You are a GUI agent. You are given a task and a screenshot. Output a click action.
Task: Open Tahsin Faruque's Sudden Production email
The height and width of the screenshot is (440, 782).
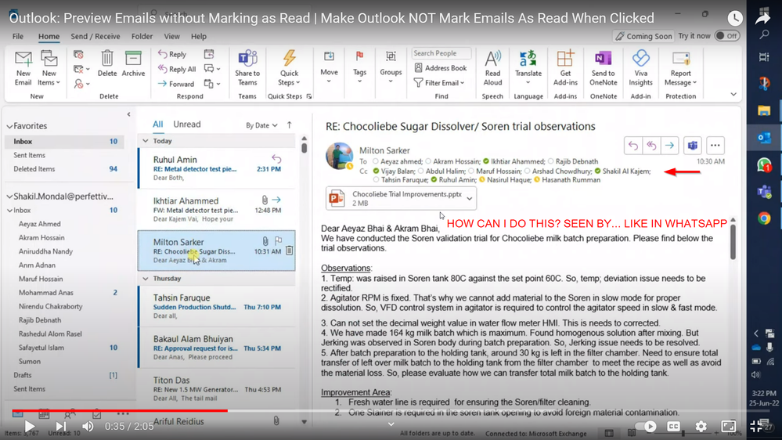click(217, 306)
